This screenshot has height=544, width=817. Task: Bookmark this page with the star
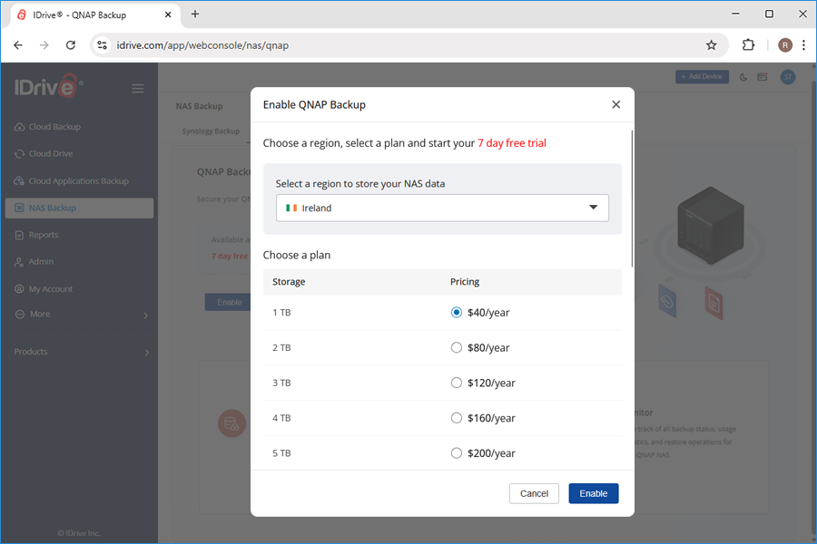coord(711,45)
